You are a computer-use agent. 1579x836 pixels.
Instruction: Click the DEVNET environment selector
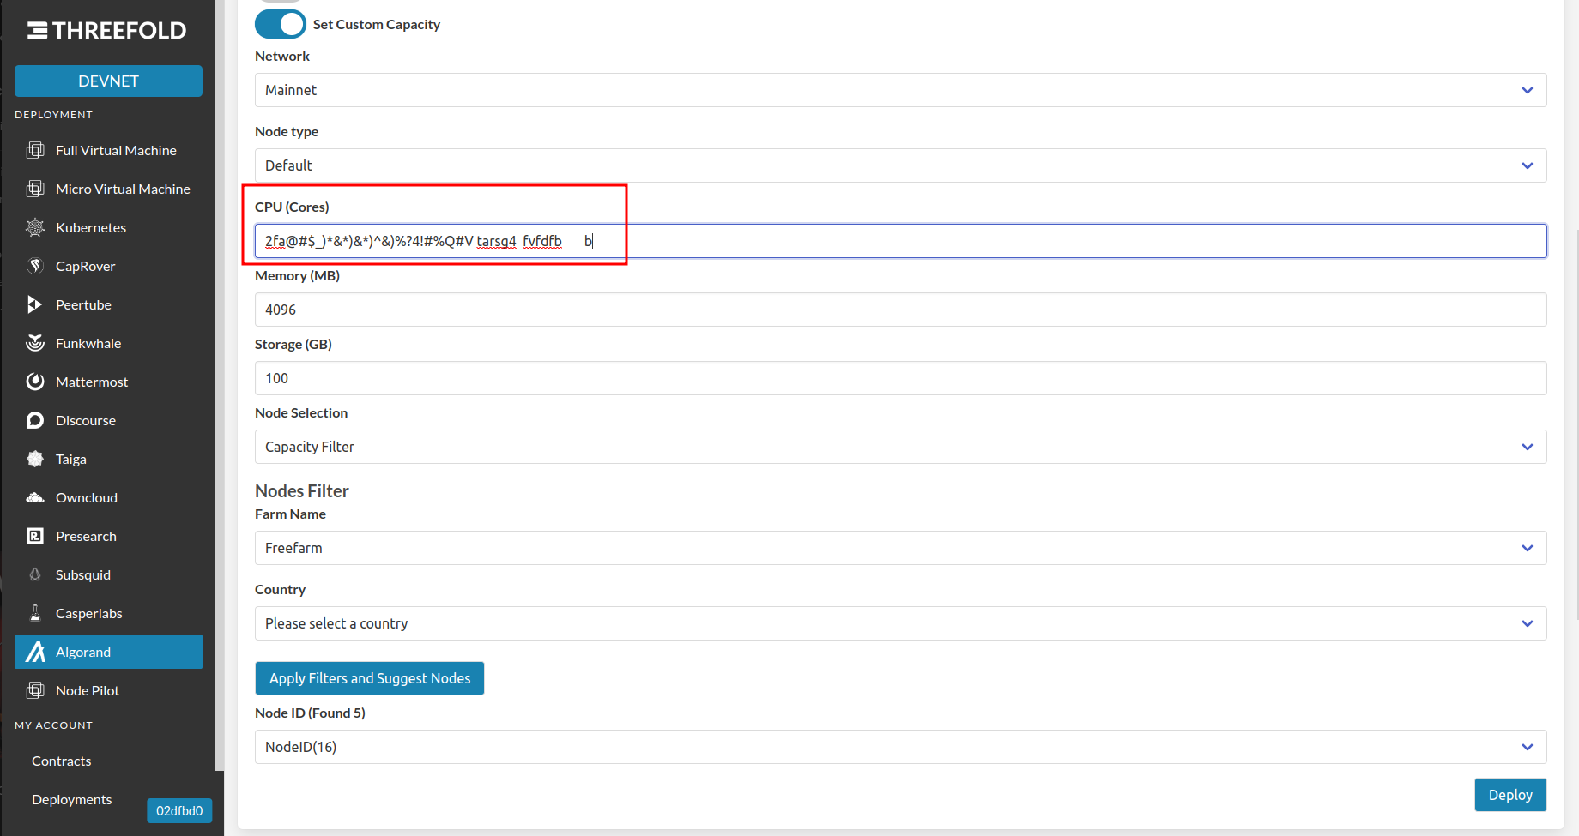[x=108, y=81]
